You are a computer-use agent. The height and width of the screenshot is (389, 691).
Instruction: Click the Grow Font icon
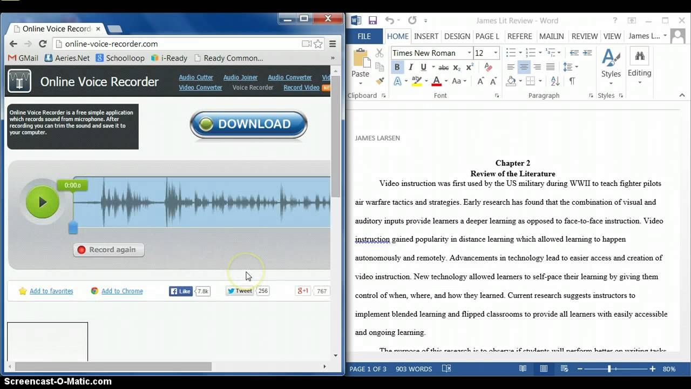pos(480,81)
